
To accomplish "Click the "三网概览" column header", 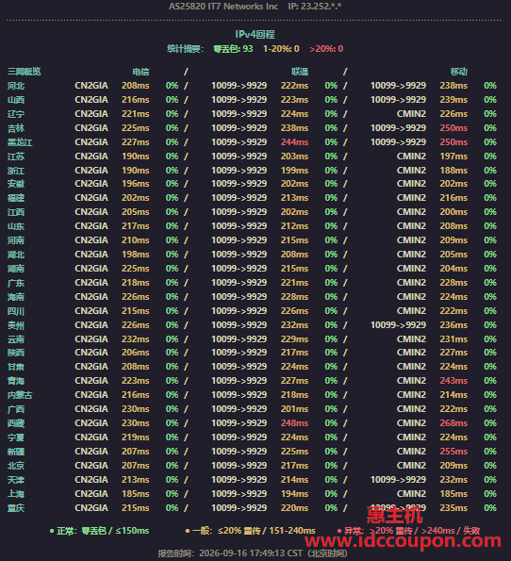I will [24, 72].
